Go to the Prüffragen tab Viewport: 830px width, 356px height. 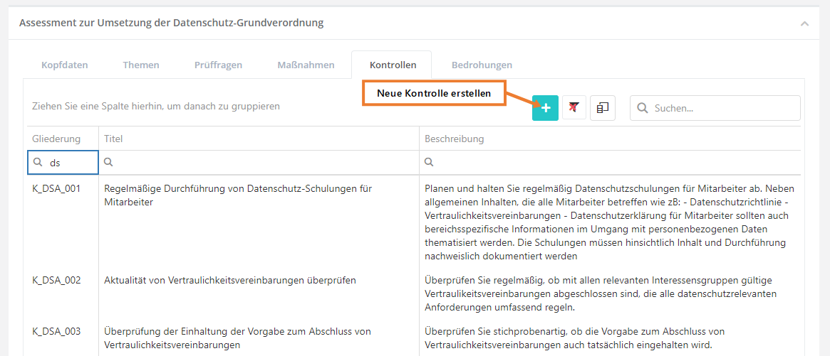point(218,65)
